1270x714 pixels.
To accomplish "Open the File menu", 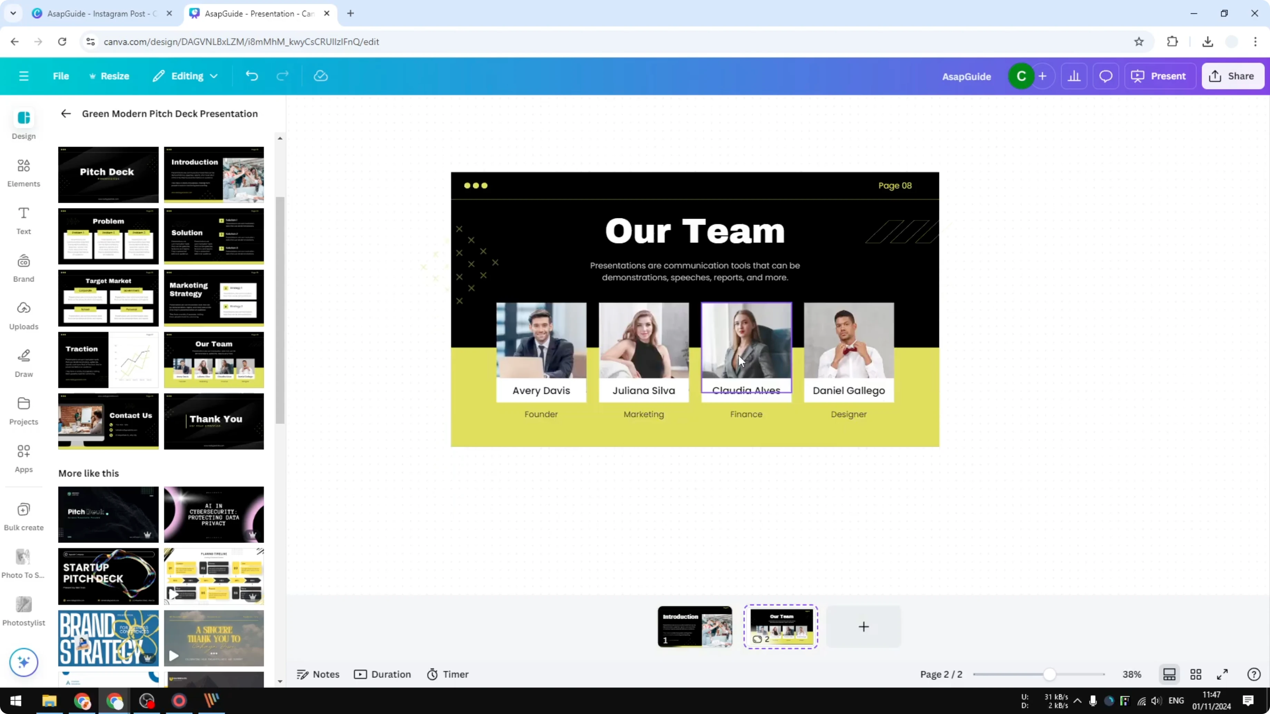I will 61,76.
